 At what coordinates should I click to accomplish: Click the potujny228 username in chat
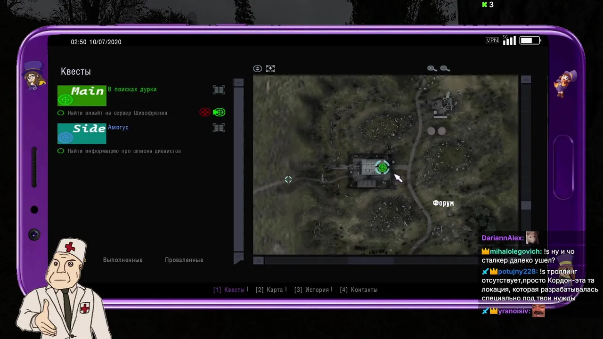click(518, 272)
